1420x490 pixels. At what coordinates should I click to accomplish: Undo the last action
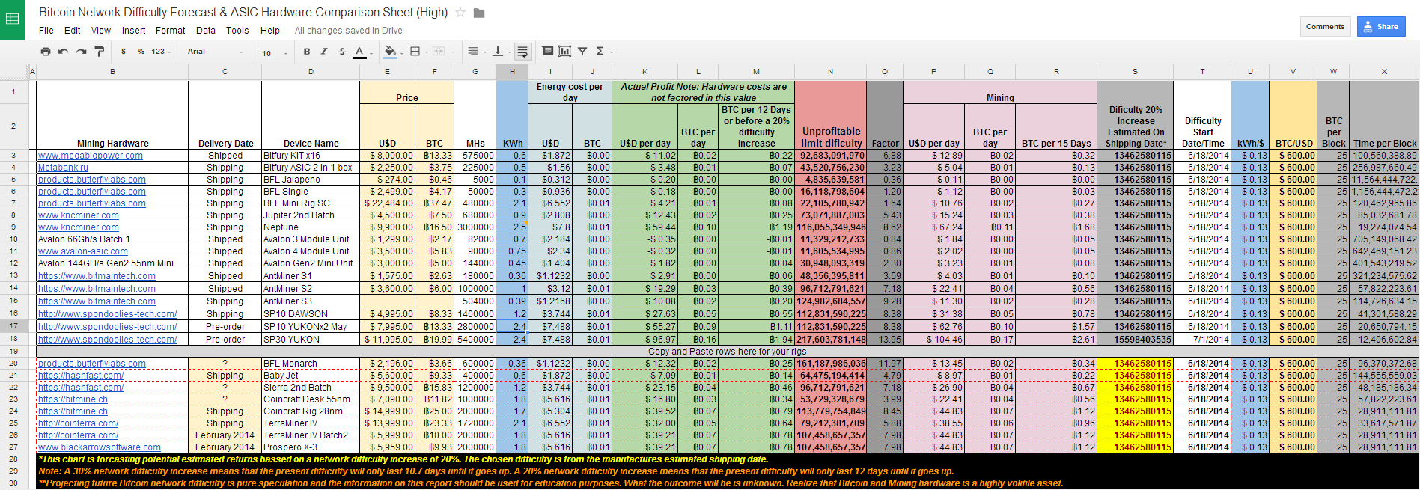coord(64,52)
